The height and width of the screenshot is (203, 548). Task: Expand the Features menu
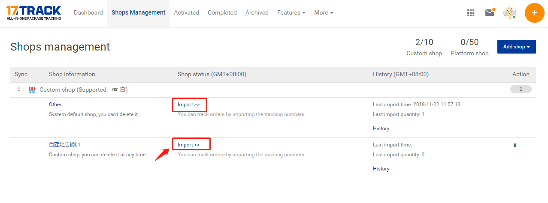[x=291, y=13]
